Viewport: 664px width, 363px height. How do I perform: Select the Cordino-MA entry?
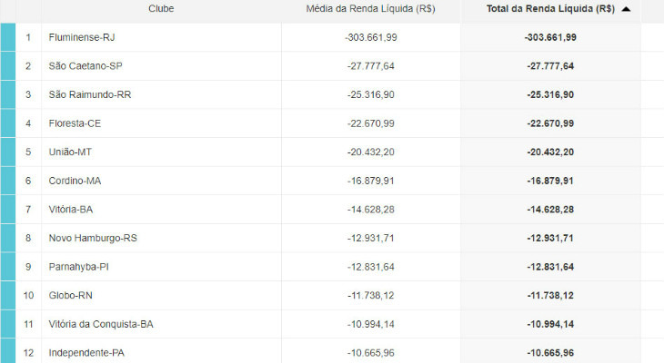[75, 181]
